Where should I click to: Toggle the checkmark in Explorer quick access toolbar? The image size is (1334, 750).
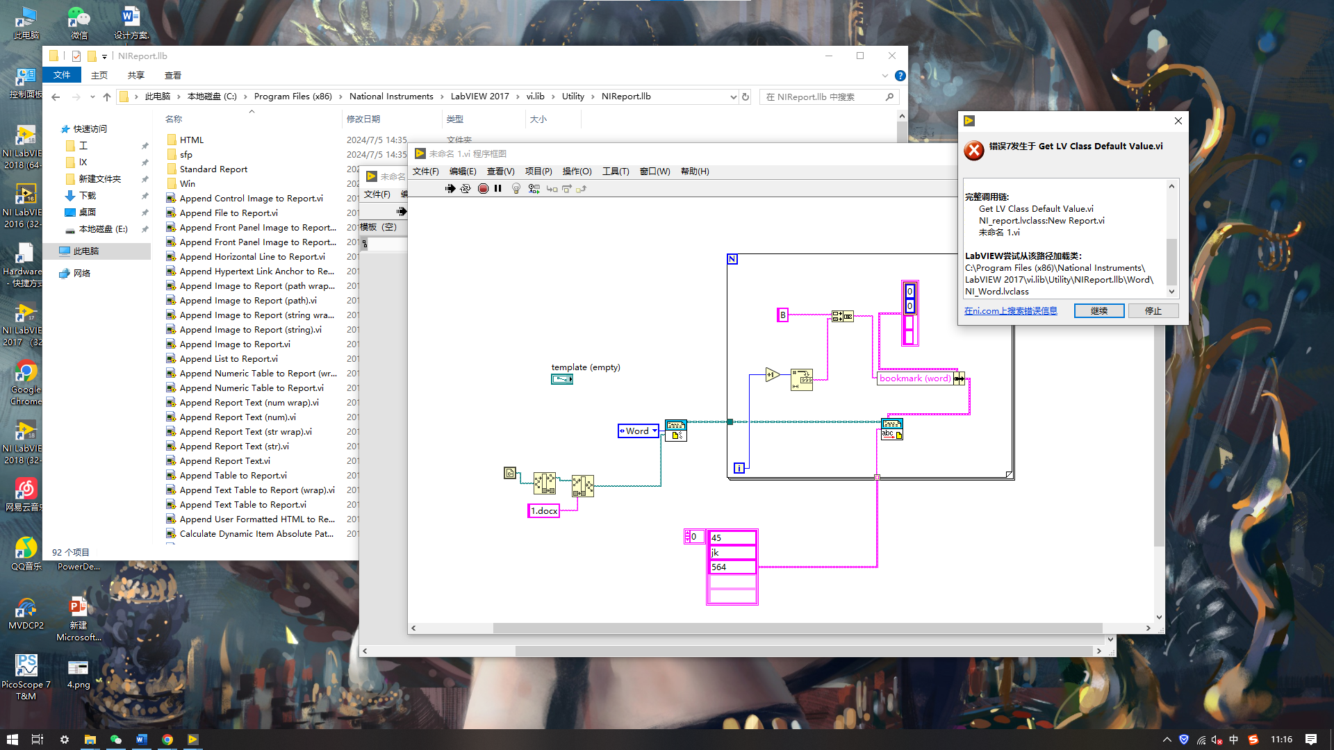76,56
